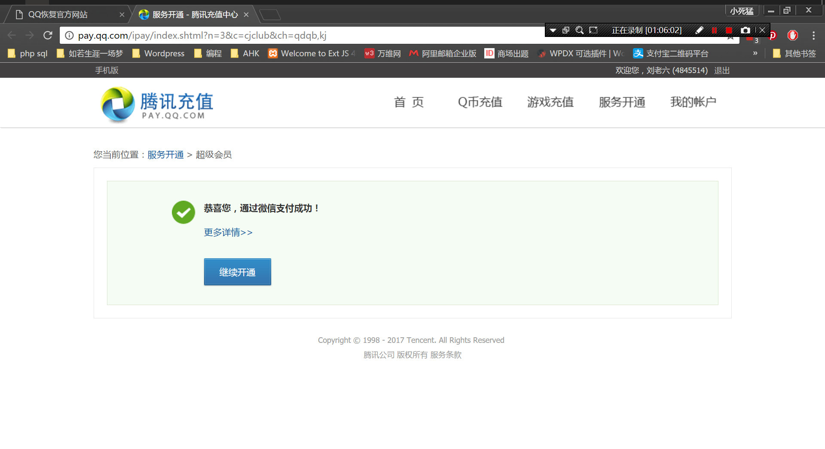Viewport: 825px width, 449px height.
Task: Click the AdBlock stop-hand extension icon
Action: (793, 35)
